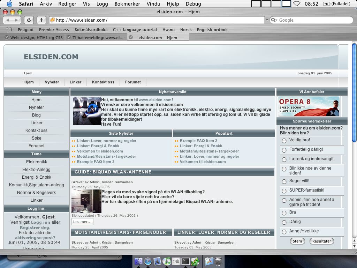
Task: Click the Stem vote button
Action: [297, 241]
